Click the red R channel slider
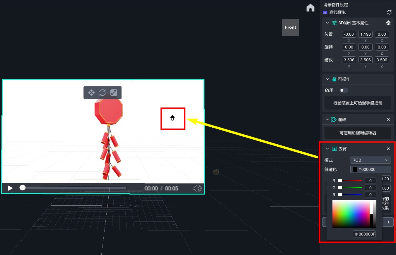This screenshot has height=255, width=396. 351,181
